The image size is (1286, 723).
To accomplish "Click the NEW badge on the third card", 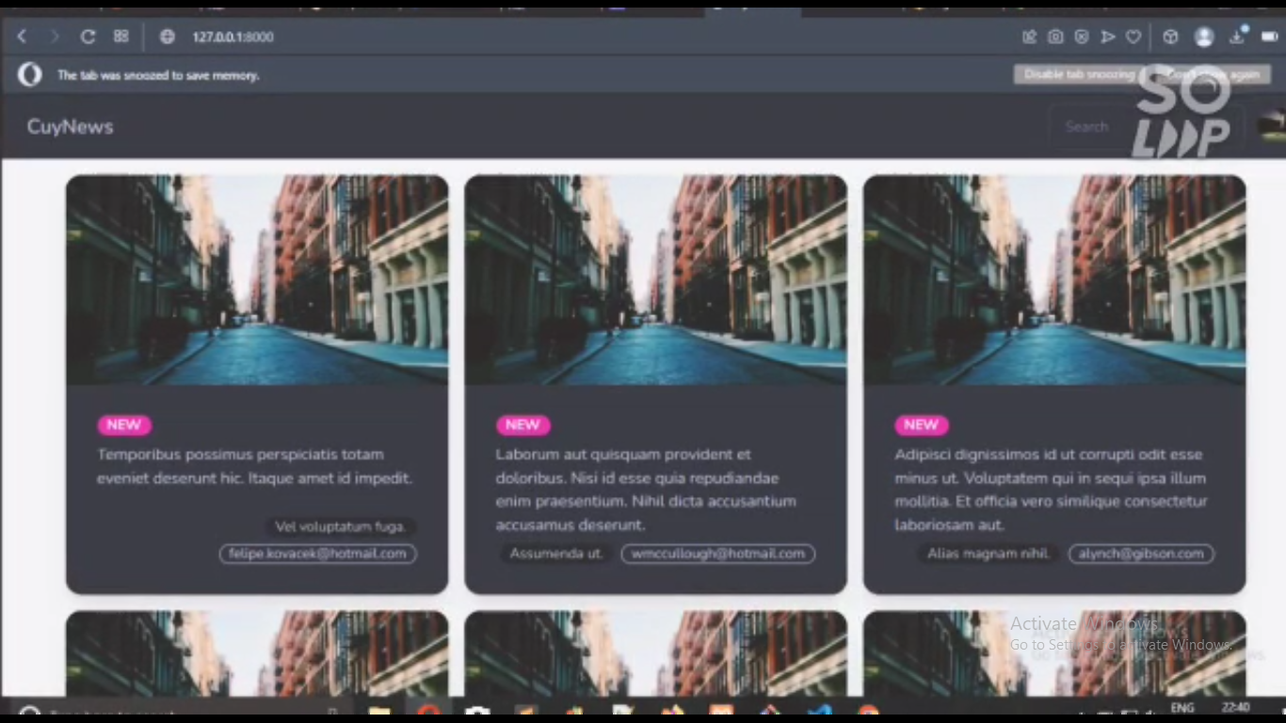I will (921, 425).
